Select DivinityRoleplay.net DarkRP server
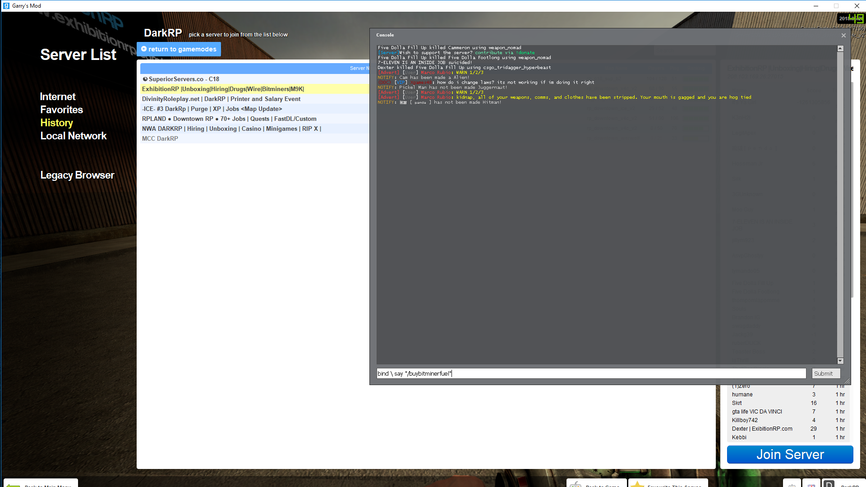Image resolution: width=866 pixels, height=487 pixels. click(255, 99)
